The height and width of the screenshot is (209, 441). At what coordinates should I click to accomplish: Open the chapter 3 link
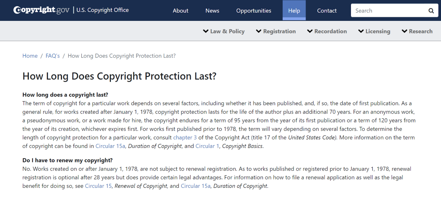185,137
